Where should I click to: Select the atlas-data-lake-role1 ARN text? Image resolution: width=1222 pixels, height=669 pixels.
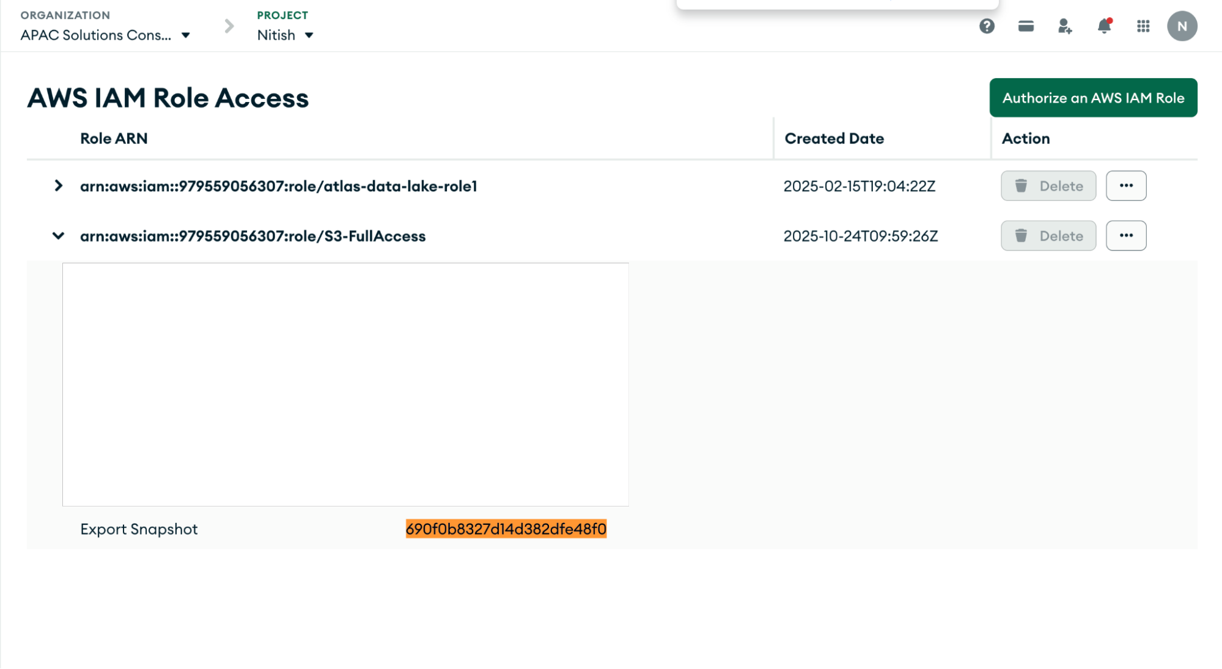click(278, 186)
